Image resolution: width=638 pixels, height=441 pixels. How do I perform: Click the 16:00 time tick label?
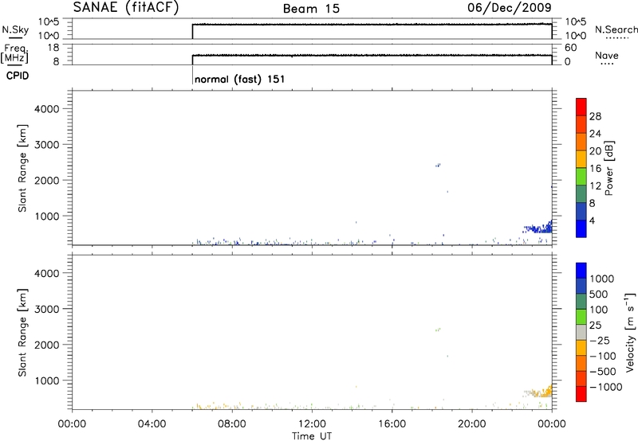[392, 424]
